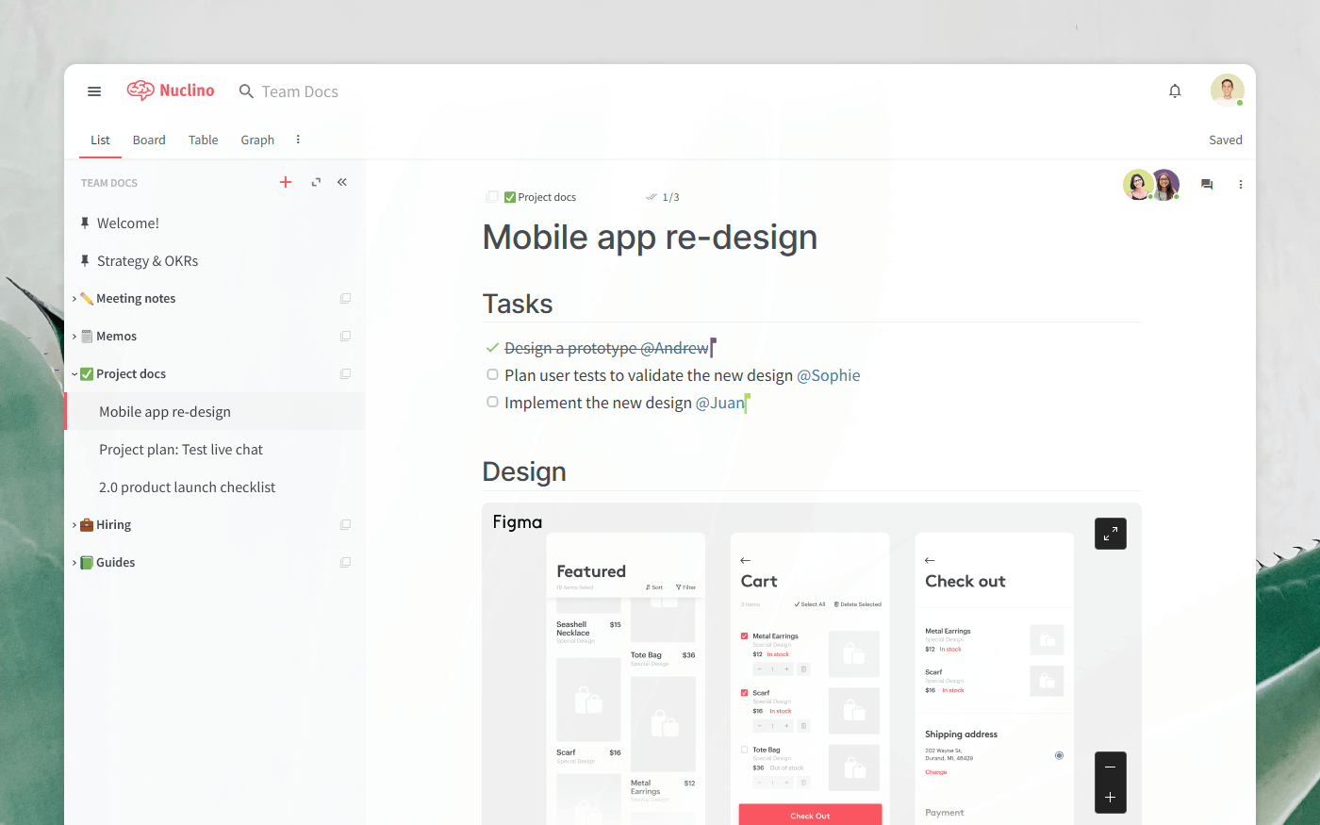This screenshot has width=1320, height=825.
Task: Click the collection icon beside Meeting notes
Action: pos(345,299)
